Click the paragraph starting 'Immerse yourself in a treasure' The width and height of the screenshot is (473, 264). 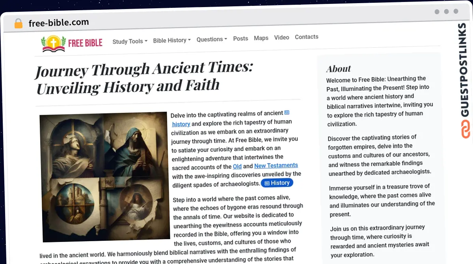382,200
